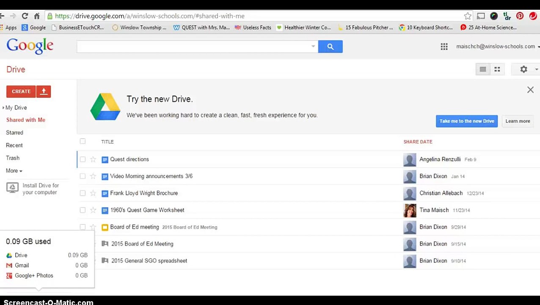Open the Apps bookmarks shortcut
The height and width of the screenshot is (305, 540).
coord(8,28)
